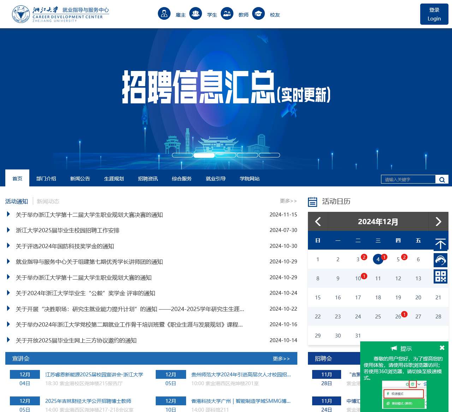Click the 活动日历 calendar icon

(313, 201)
